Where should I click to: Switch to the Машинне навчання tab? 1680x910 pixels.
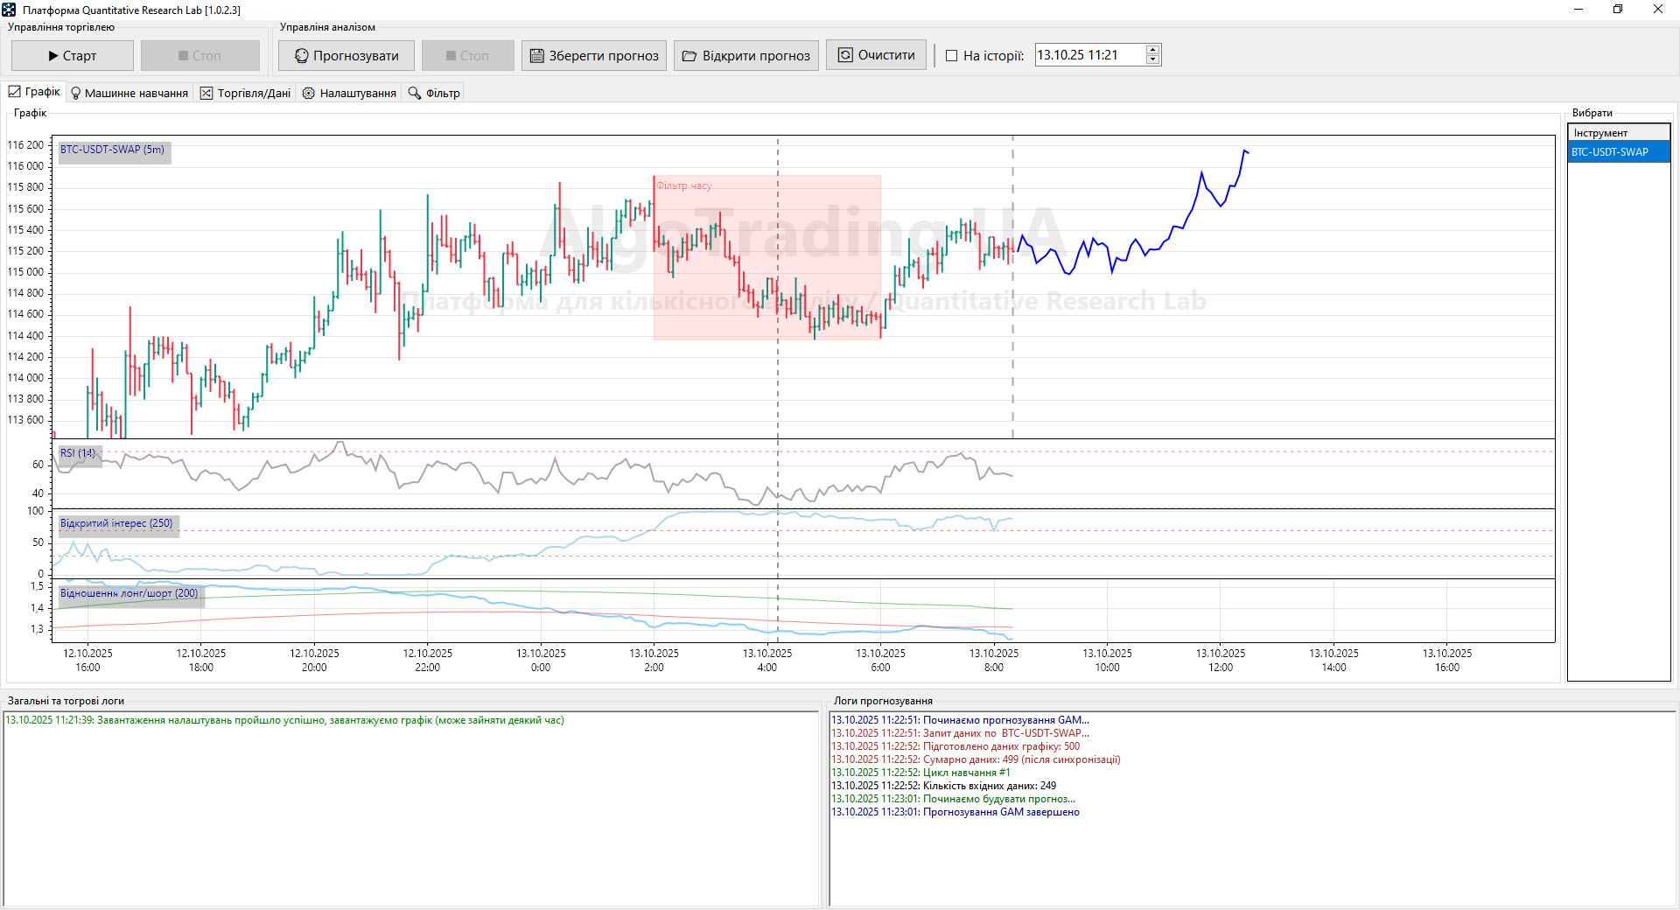tap(129, 93)
